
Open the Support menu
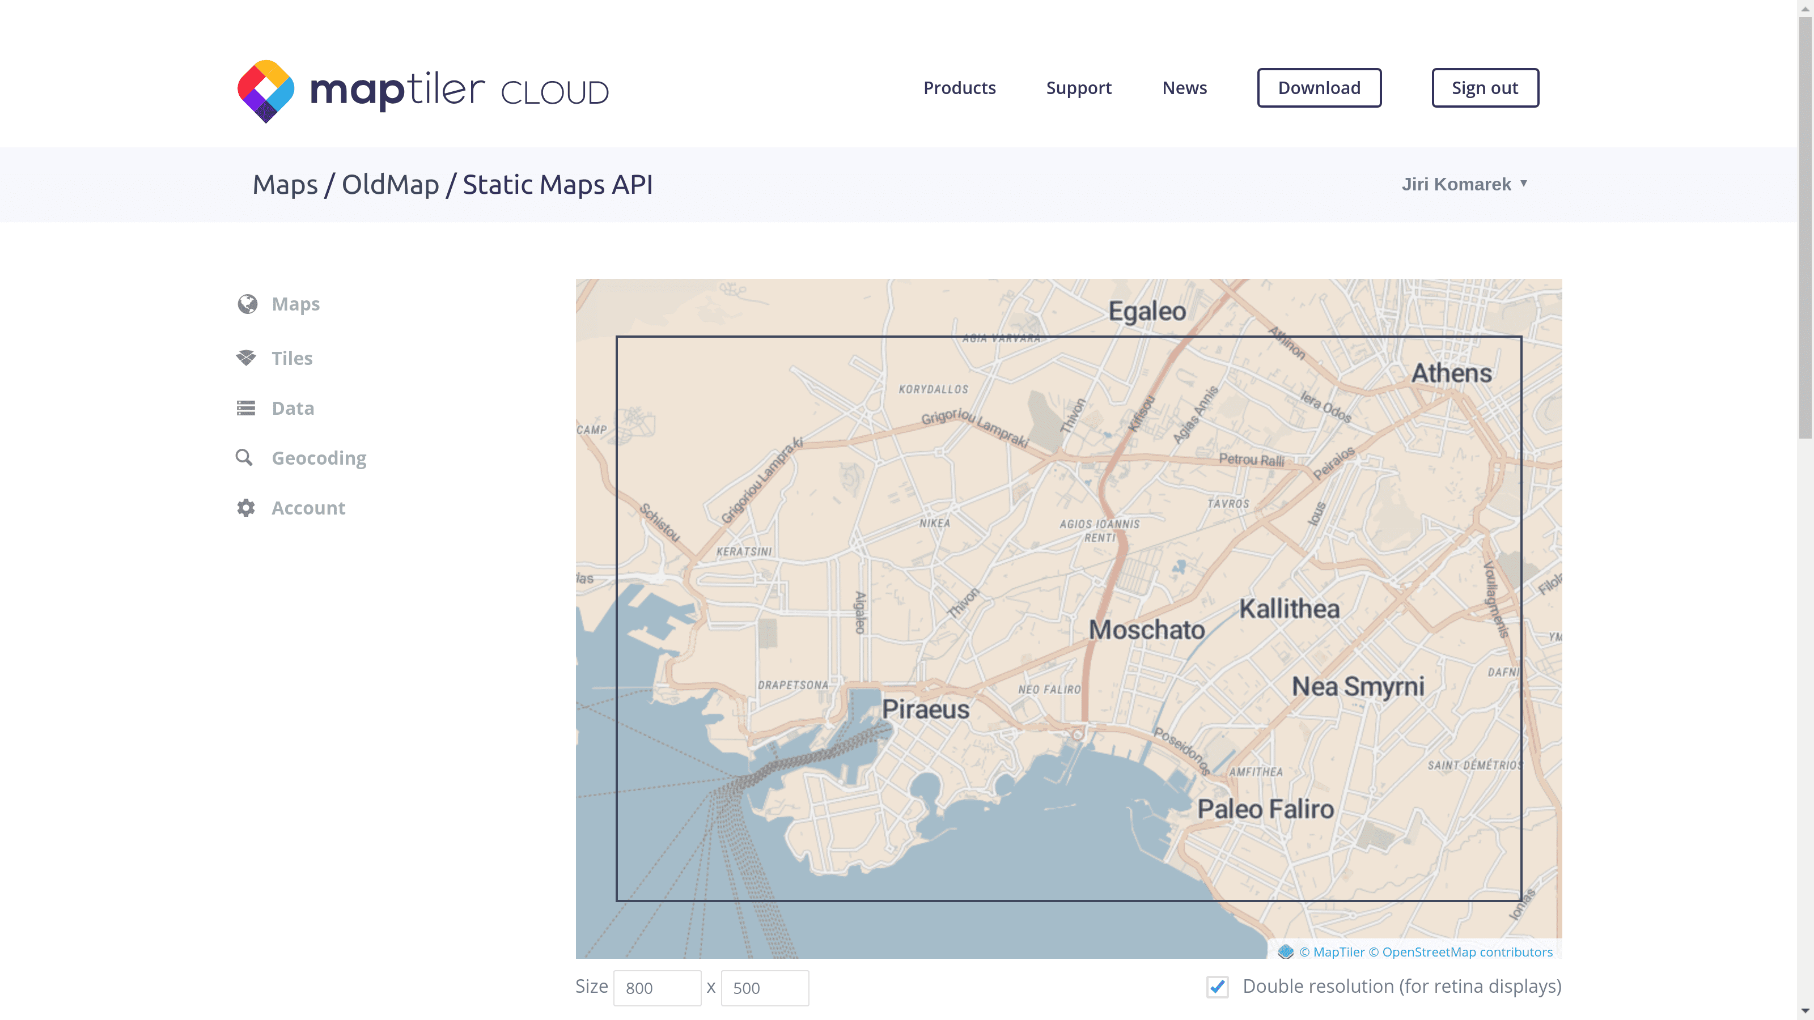coord(1079,87)
